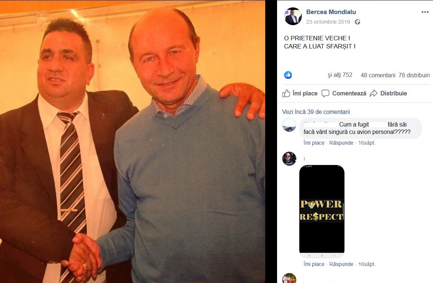Click the 23 octombrie 2019 timestamp

(x=328, y=22)
